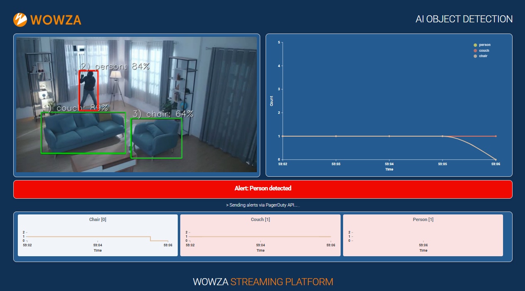This screenshot has width=525, height=291.
Task: Click the 59:03 tick label on main chart
Action: coord(336,164)
